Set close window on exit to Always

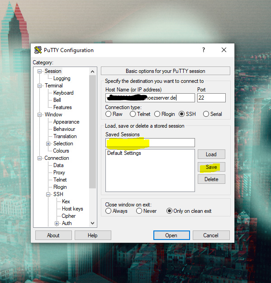(x=108, y=211)
